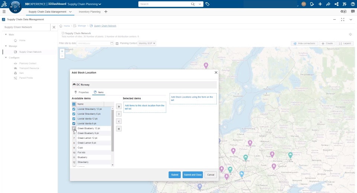Move all items to selected list
357x193 pixels.
(119, 107)
